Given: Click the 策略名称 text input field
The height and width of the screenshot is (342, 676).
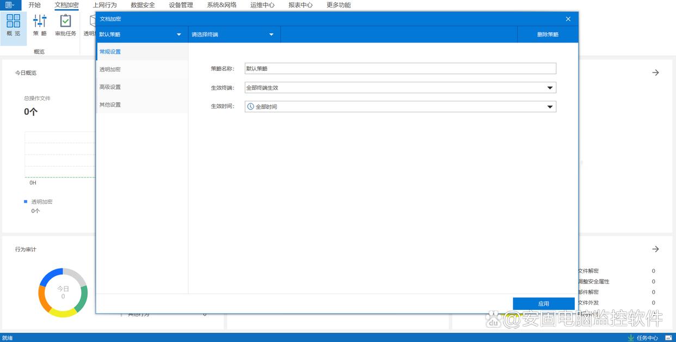Looking at the screenshot, I should (400, 69).
